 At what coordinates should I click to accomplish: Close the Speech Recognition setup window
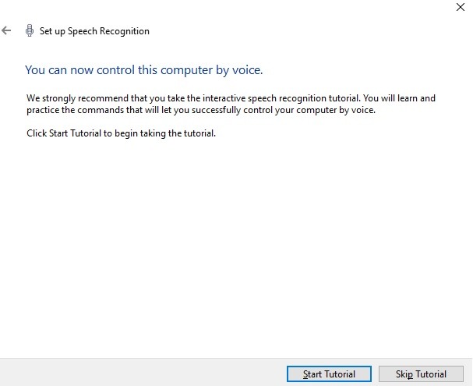coord(461,7)
